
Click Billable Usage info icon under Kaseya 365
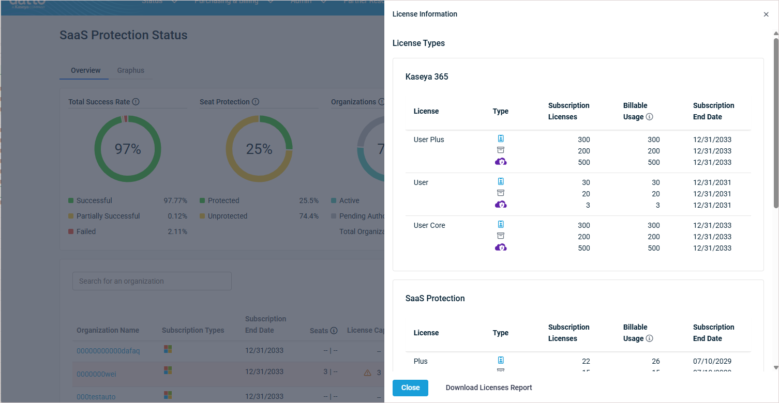[x=650, y=117]
